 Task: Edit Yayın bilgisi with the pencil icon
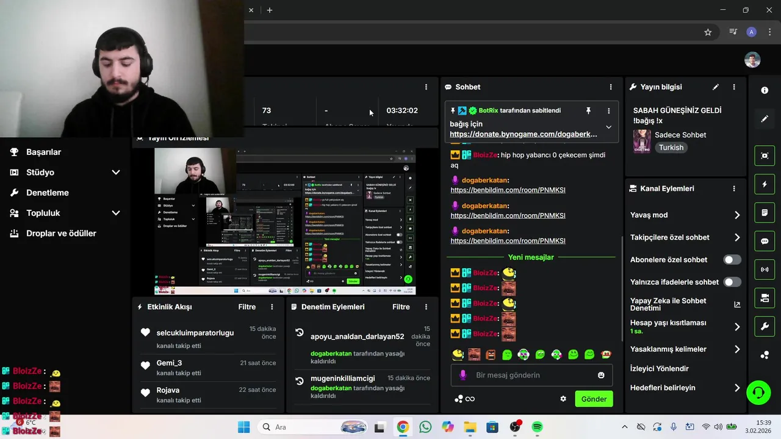[x=716, y=87]
